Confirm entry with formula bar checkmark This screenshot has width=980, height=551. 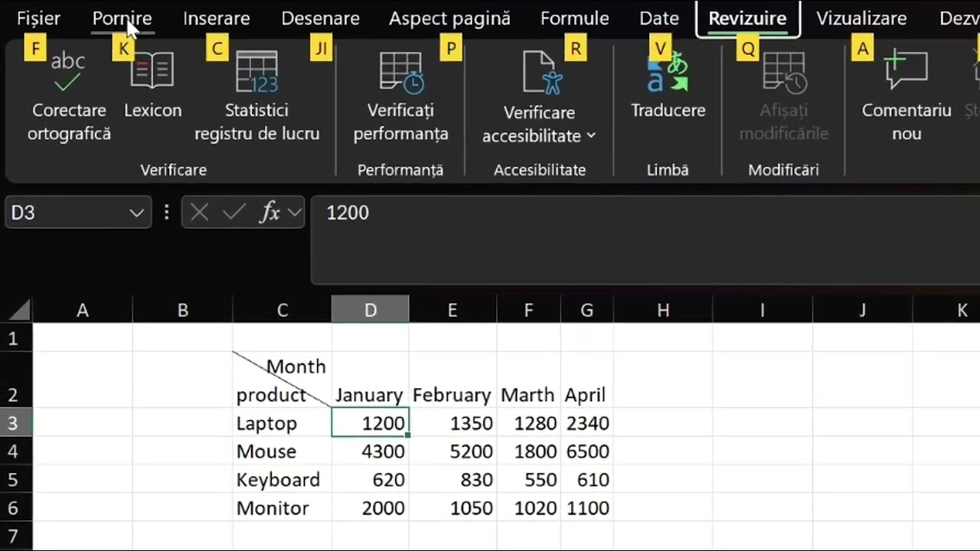coord(234,213)
